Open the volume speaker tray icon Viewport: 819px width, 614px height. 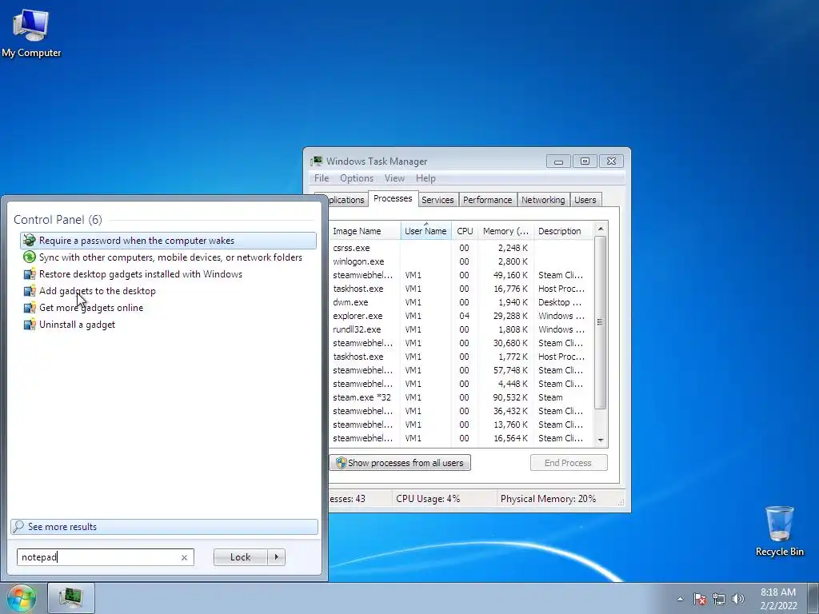click(x=738, y=599)
